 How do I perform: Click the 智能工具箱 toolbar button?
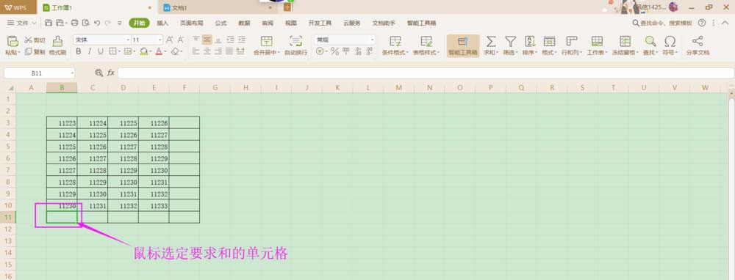click(462, 45)
